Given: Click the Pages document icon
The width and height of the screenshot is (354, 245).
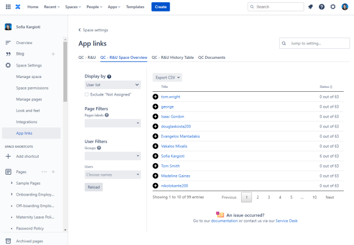Looking at the screenshot, I should (x=8, y=172).
